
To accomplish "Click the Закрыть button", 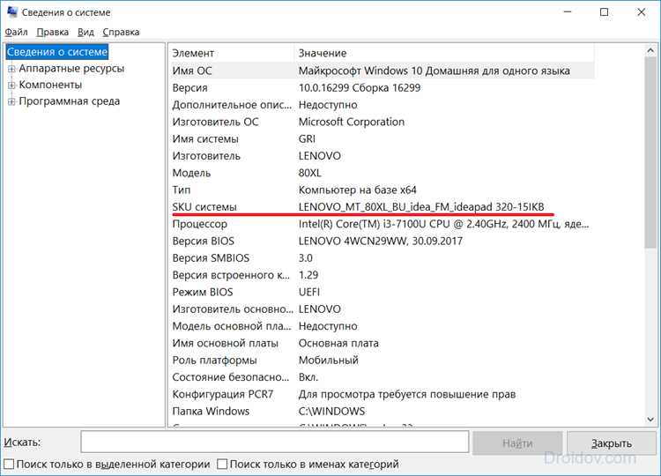I will 612,443.
